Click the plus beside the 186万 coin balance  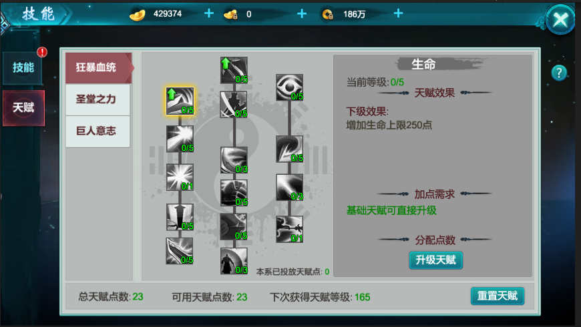point(398,14)
